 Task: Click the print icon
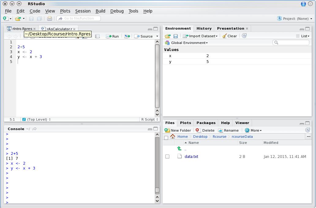[49, 19]
